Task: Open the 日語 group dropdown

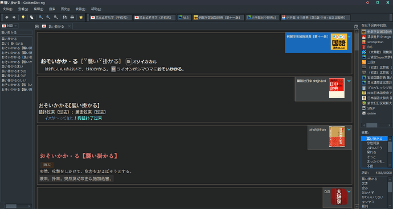Action: pyautogui.click(x=10, y=26)
